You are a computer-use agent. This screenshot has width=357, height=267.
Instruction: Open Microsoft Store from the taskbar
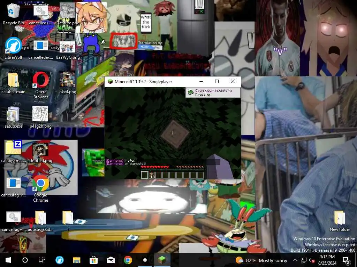[93, 260]
